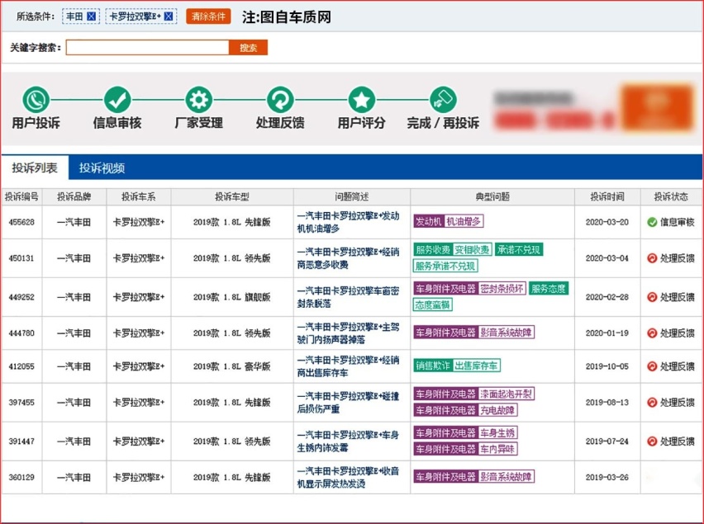Click the 处理反馈 status icon for 391447

pos(652,441)
